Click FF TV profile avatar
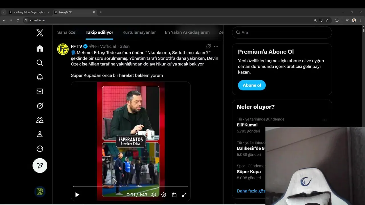The image size is (365, 205). [63, 49]
